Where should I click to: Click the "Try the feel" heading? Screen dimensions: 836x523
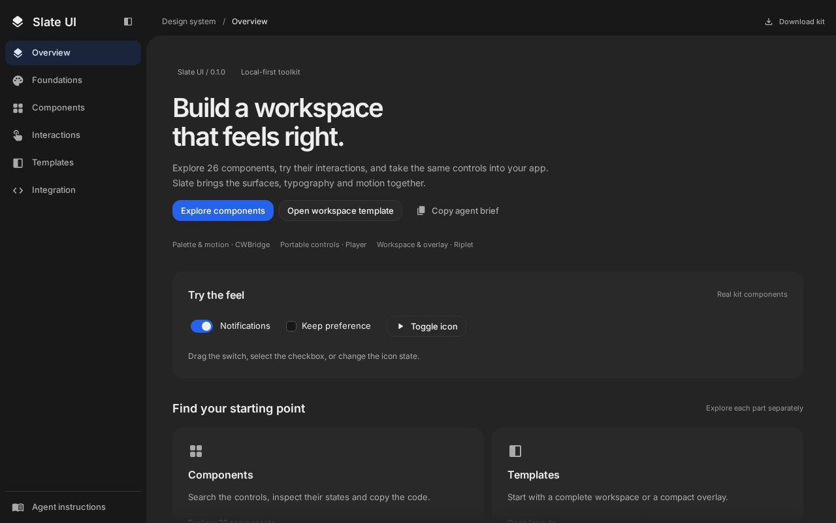[x=216, y=295]
